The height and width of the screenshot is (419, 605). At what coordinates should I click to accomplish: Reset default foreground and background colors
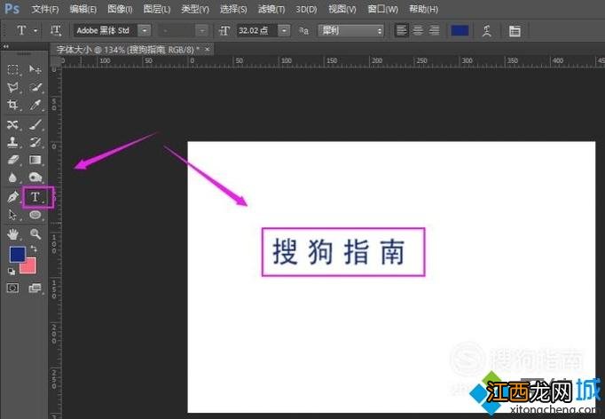pyautogui.click(x=12, y=272)
